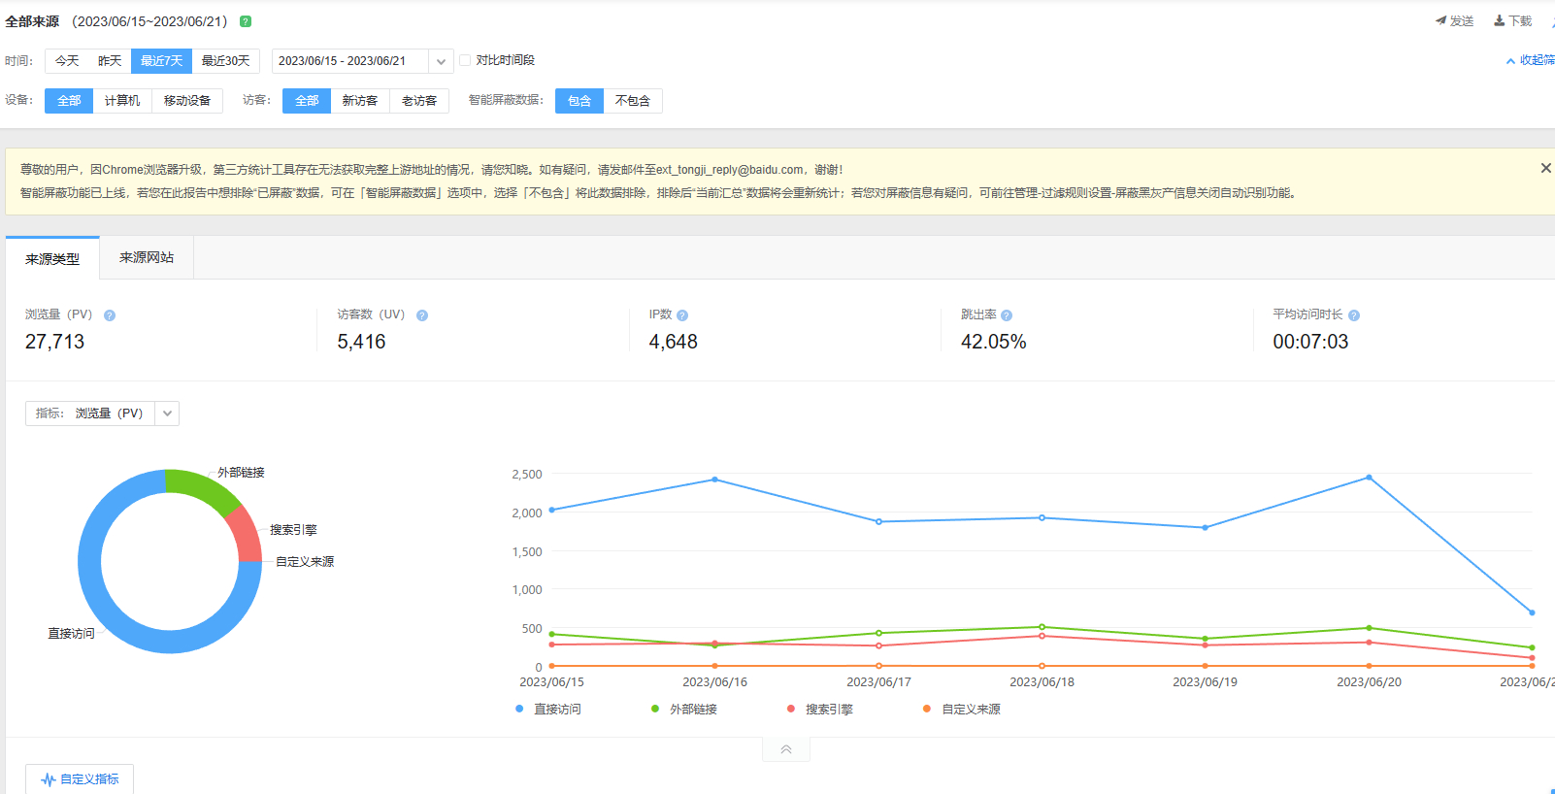
Task: Choose 全部 in the visitor filter
Action: 307,101
